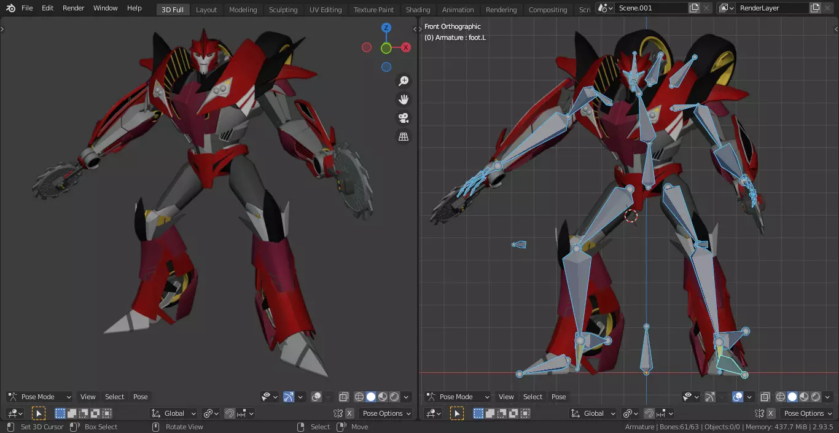The image size is (839, 433).
Task: Open editor type dropdown in right viewport toolbar
Action: [x=434, y=413]
